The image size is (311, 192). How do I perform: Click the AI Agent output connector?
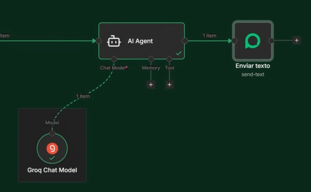pos(185,41)
